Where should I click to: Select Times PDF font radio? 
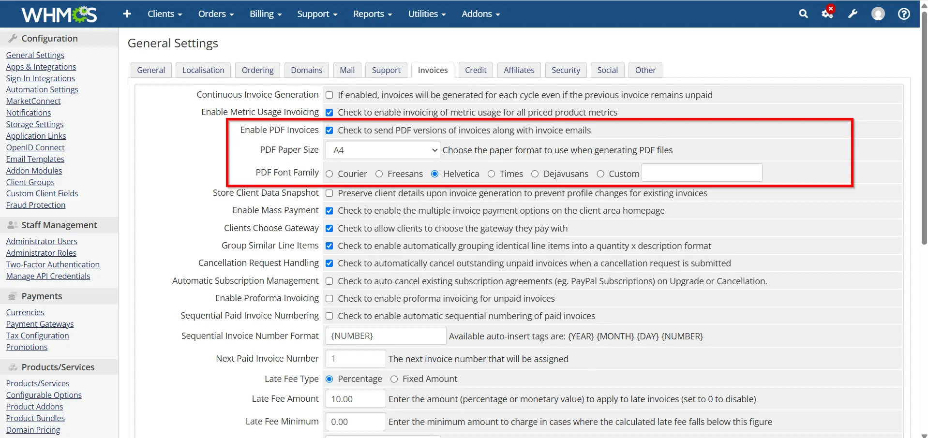pyautogui.click(x=492, y=174)
